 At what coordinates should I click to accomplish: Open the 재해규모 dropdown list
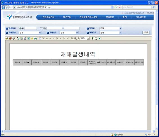pos(121,33)
